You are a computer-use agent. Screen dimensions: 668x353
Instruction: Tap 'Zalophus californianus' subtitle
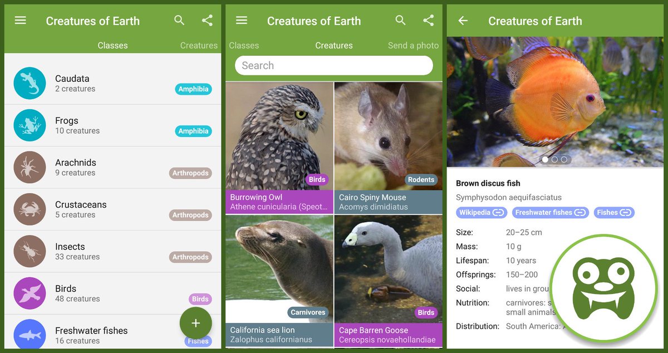tap(271, 340)
